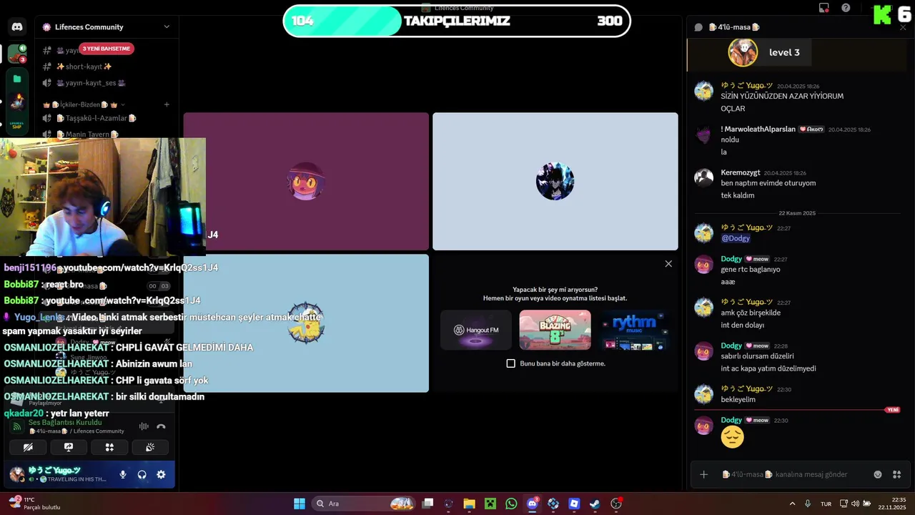Open the thread icon in chat header
This screenshot has height=515, width=915.
click(x=698, y=27)
